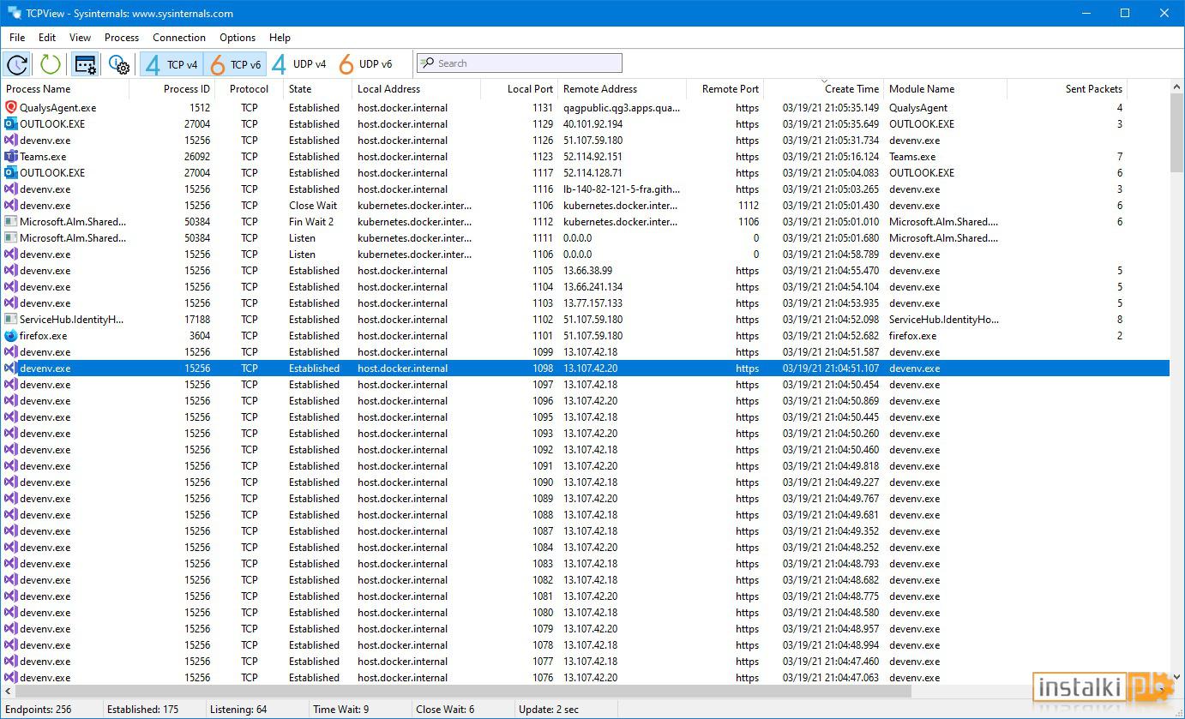This screenshot has height=719, width=1185.
Task: Open the Process menu
Action: [x=122, y=38]
